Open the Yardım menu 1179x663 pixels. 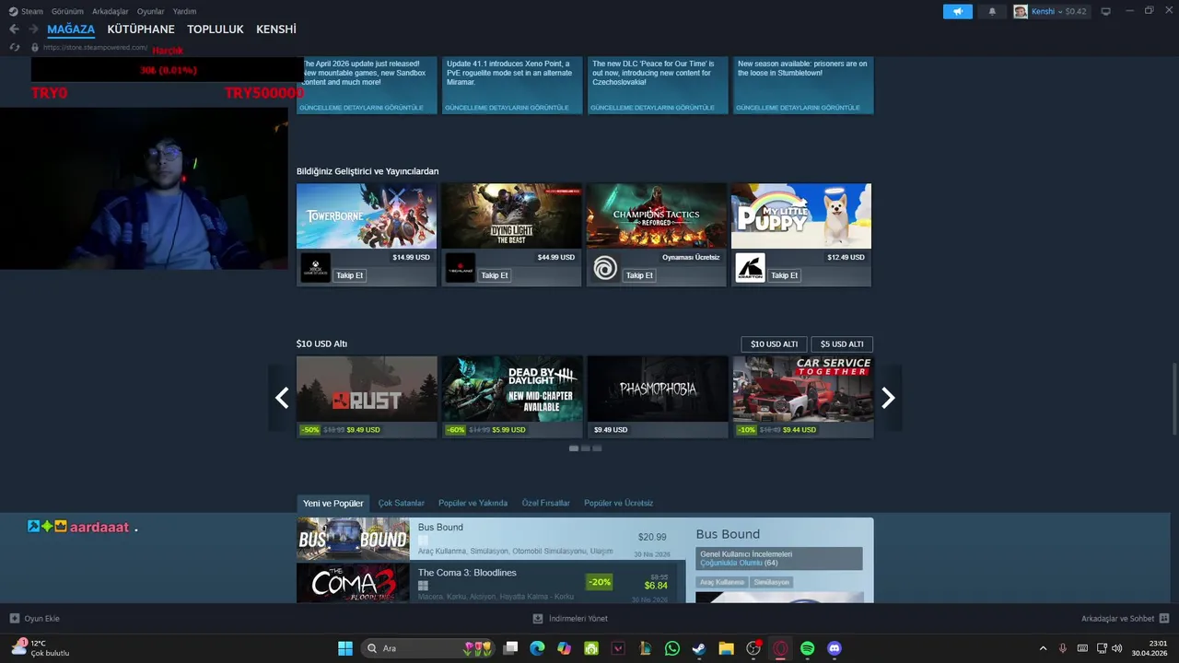click(x=185, y=11)
